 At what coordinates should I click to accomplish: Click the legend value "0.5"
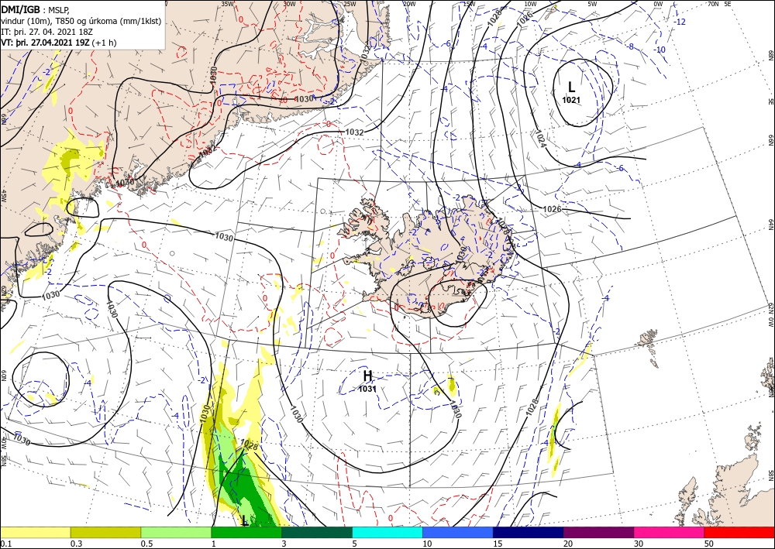pyautogui.click(x=146, y=544)
